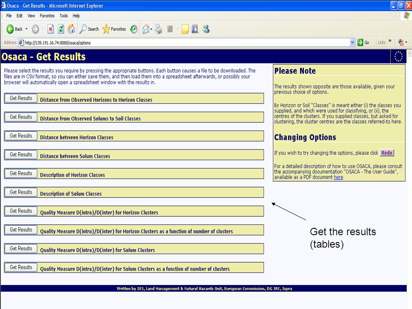
Task: Get Results for Distance between Solum Classes
Action: [21, 154]
